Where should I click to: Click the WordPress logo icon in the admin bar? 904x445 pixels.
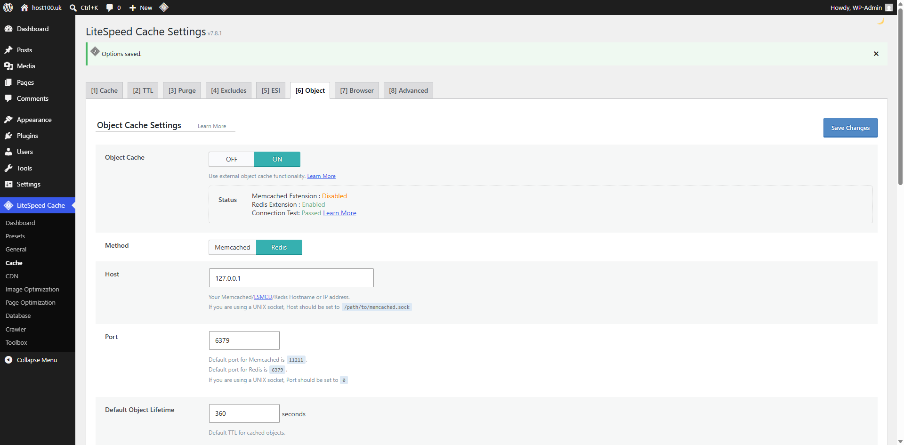[8, 8]
